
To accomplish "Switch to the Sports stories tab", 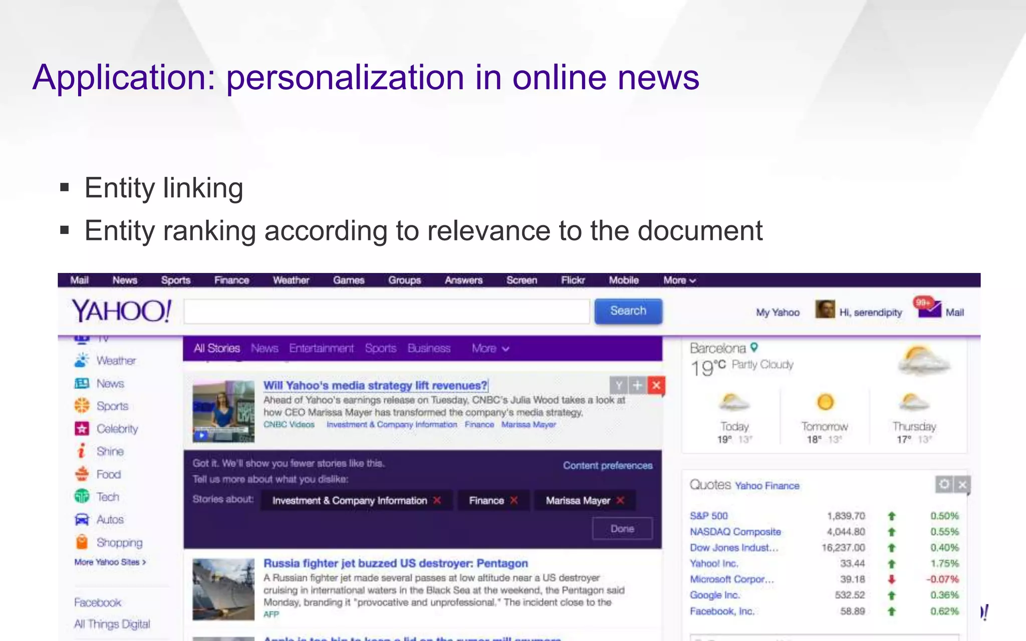I will pyautogui.click(x=380, y=348).
